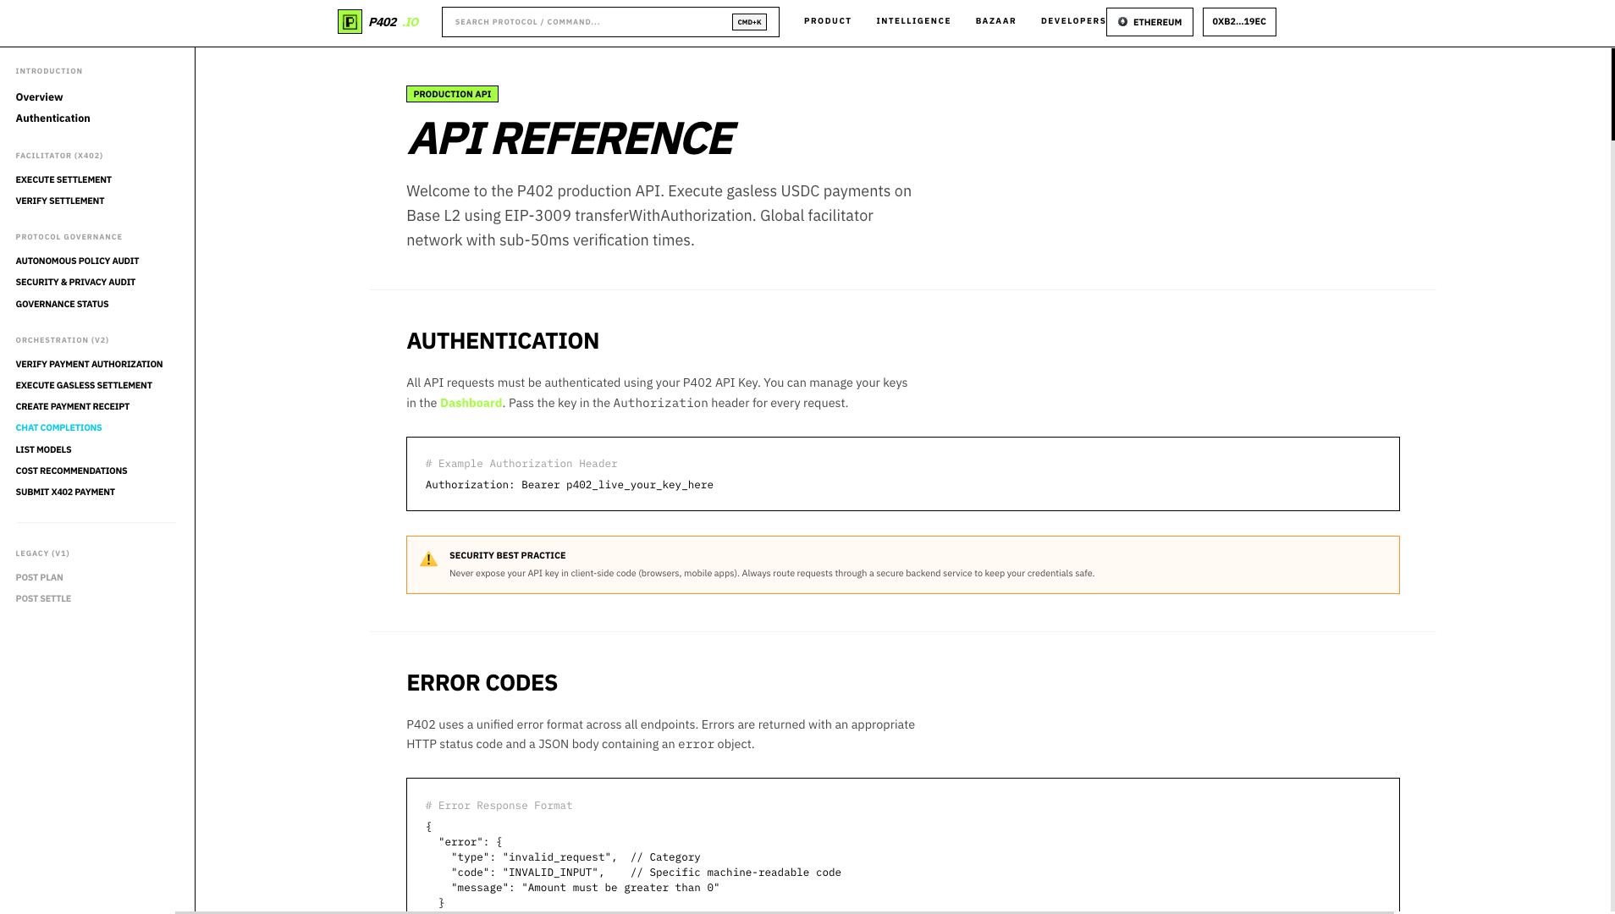
Task: Open the Chat Completions page
Action: pyautogui.click(x=58, y=427)
